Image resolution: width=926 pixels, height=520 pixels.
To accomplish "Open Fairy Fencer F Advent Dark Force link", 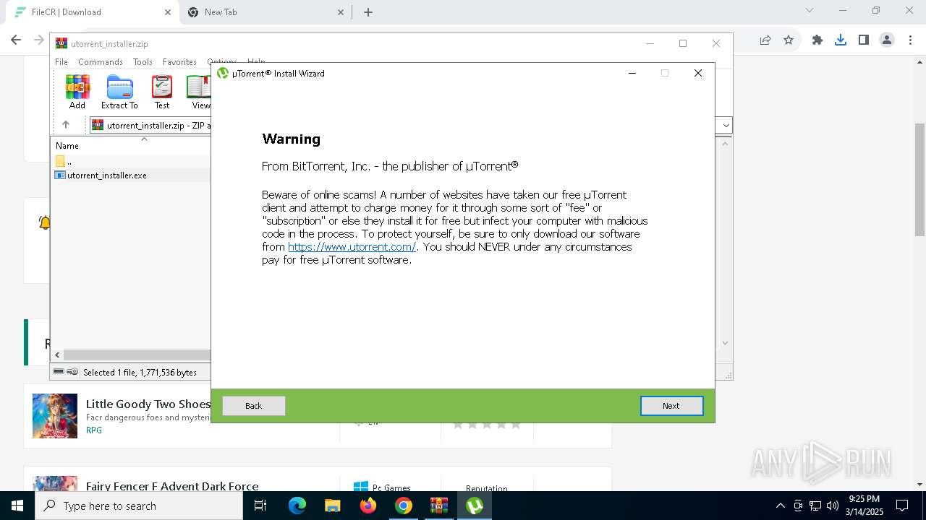I will (172, 487).
